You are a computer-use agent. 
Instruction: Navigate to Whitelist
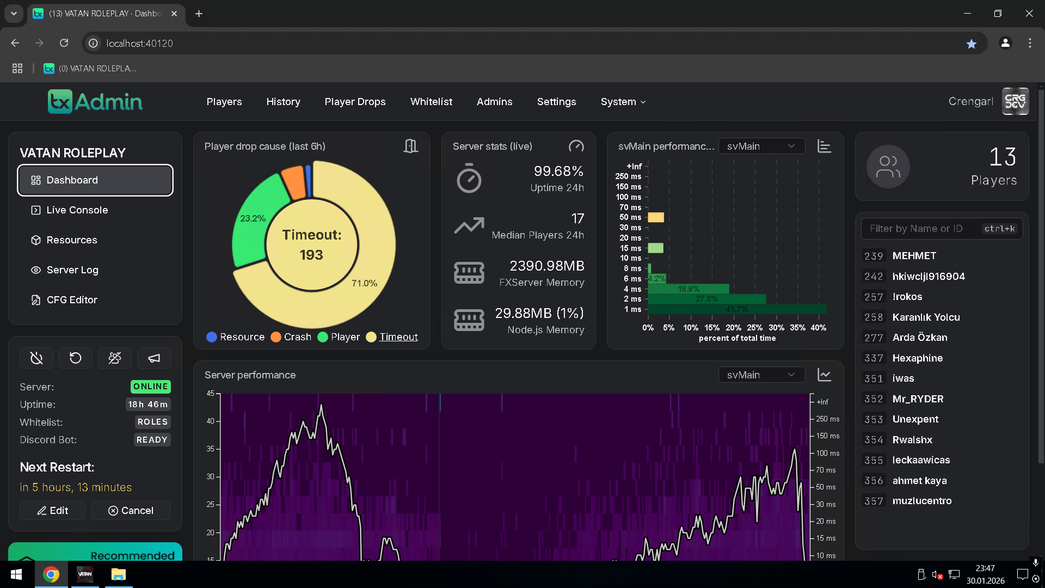point(431,102)
